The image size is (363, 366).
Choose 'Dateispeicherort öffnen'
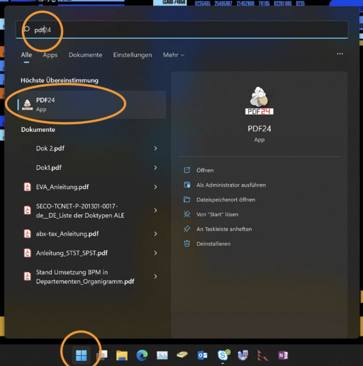226,199
